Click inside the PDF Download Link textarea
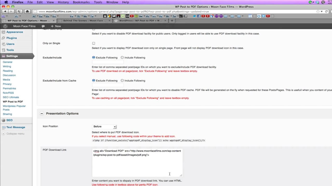 point(137,162)
